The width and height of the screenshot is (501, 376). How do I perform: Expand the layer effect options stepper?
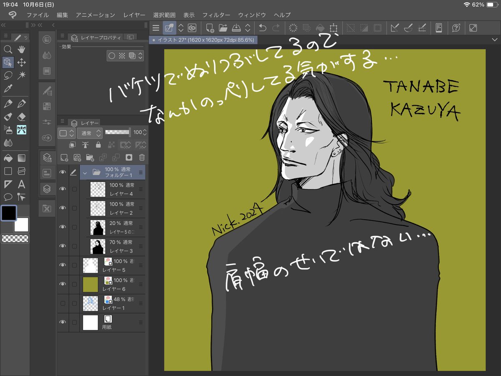[141, 56]
